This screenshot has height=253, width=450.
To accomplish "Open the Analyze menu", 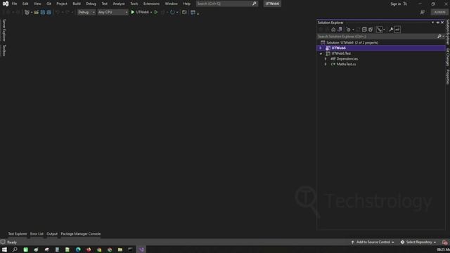I will [119, 4].
